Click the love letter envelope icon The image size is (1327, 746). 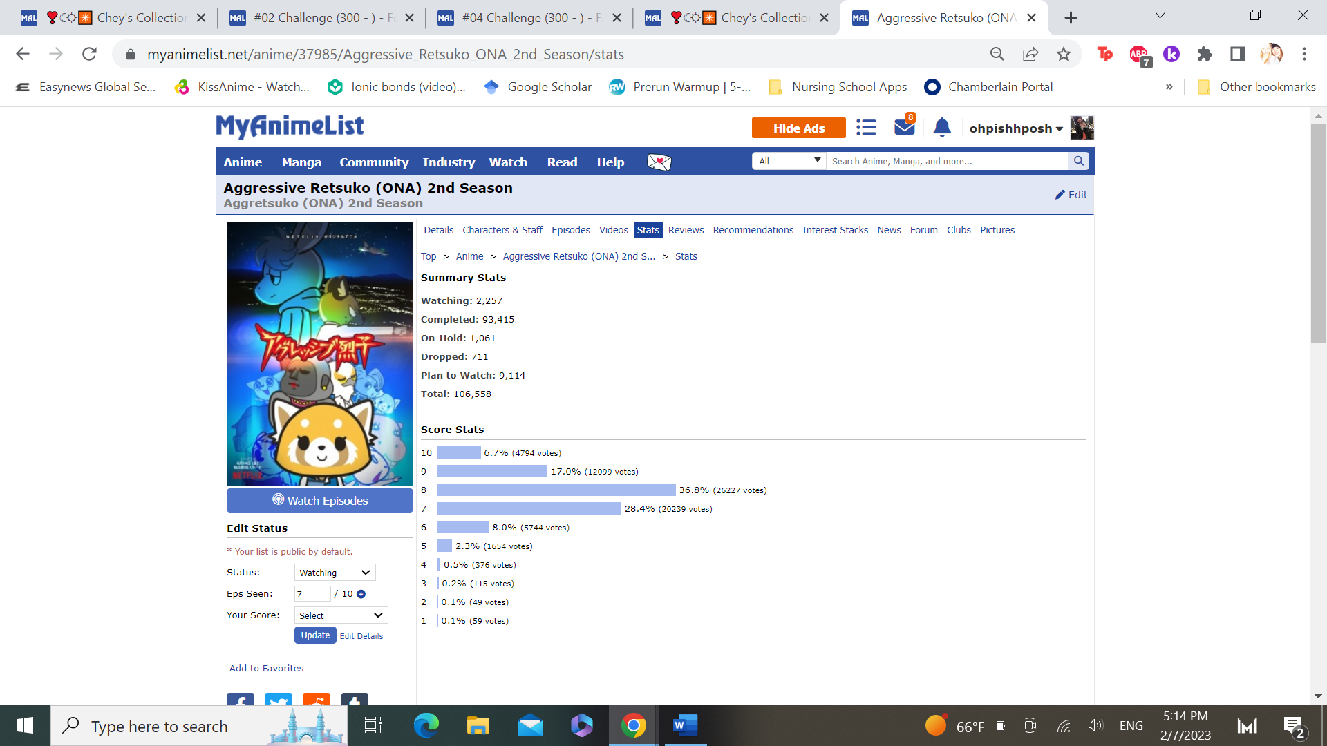point(659,162)
